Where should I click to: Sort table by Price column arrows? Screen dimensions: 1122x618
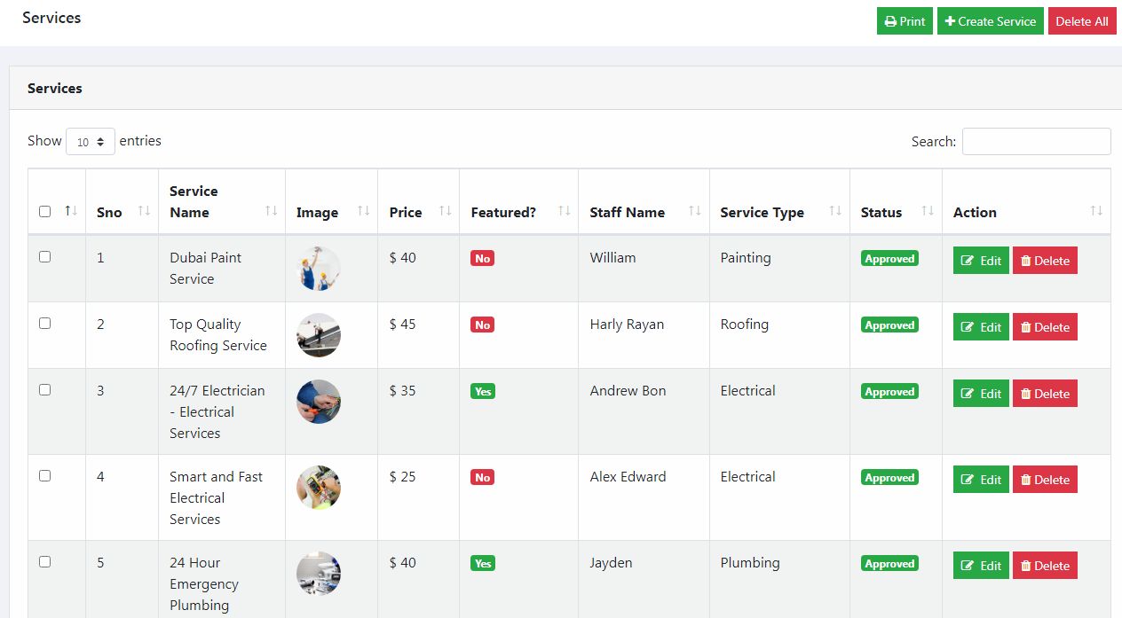click(x=446, y=211)
